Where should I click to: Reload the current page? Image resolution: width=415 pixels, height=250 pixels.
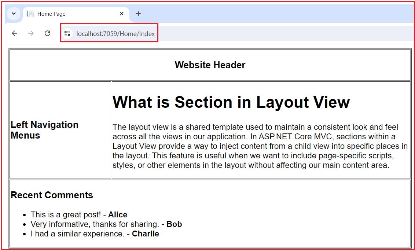[x=47, y=33]
